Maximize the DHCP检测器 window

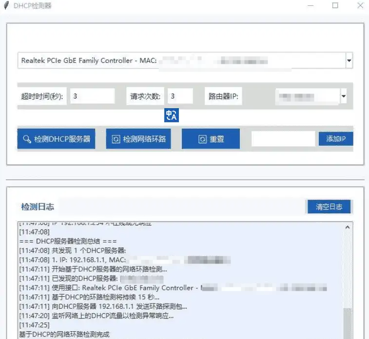(335, 5)
